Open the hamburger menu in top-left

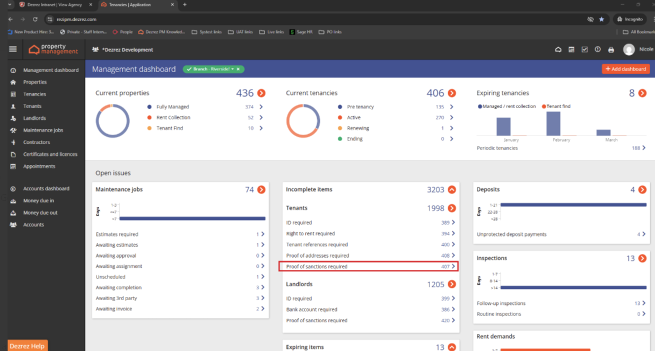tap(13, 49)
